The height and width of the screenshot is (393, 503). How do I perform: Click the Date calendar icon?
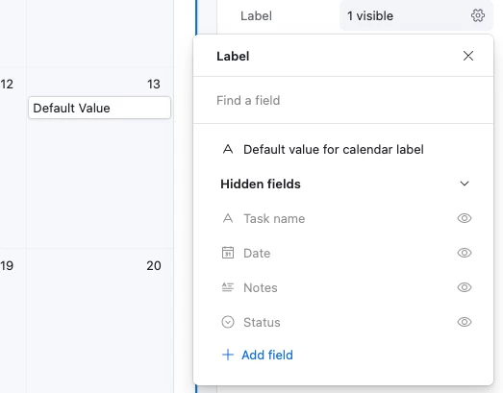(x=228, y=253)
